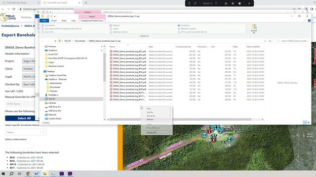The image size is (316, 177).
Task: Open new browser tab plus button
Action: [85, 3]
